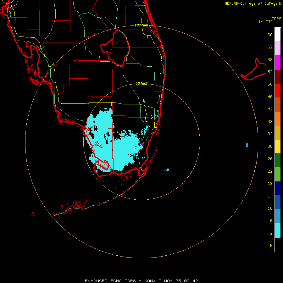The height and width of the screenshot is (283, 283).
Task: Click the light green swatch on the scale
Action: 278,174
